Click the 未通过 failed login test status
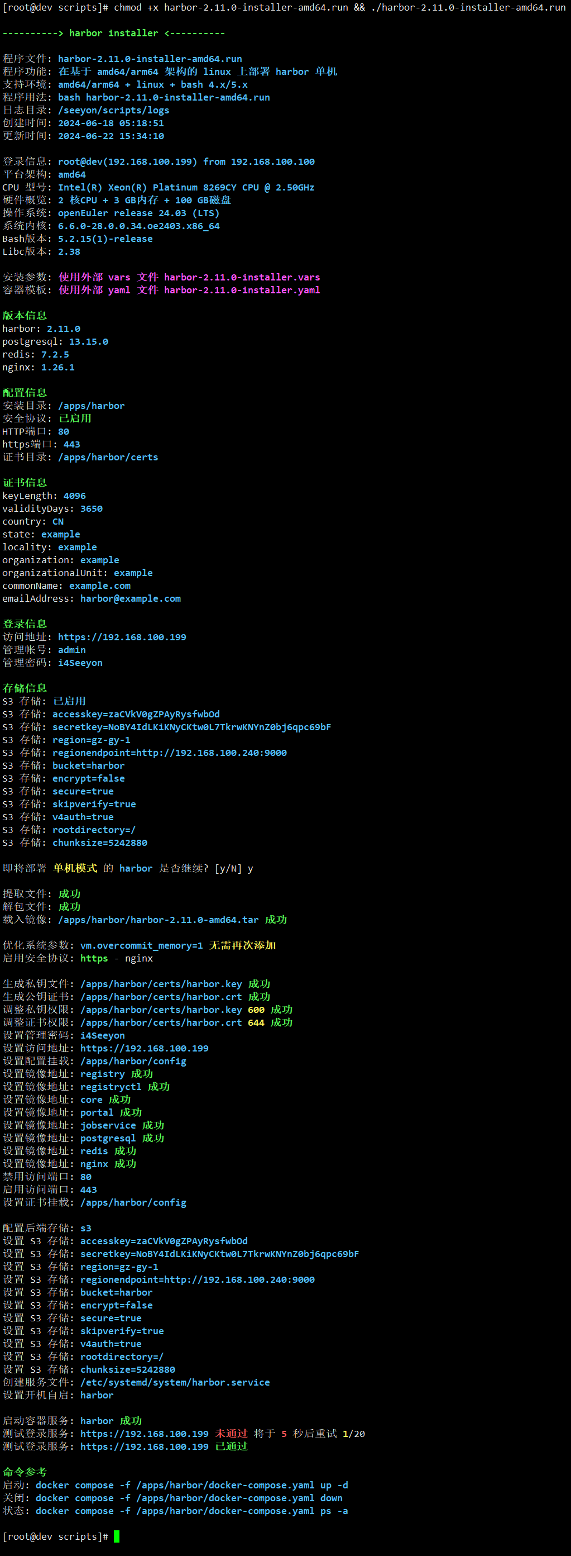Screen dimensions: 571x1556 (231, 1434)
